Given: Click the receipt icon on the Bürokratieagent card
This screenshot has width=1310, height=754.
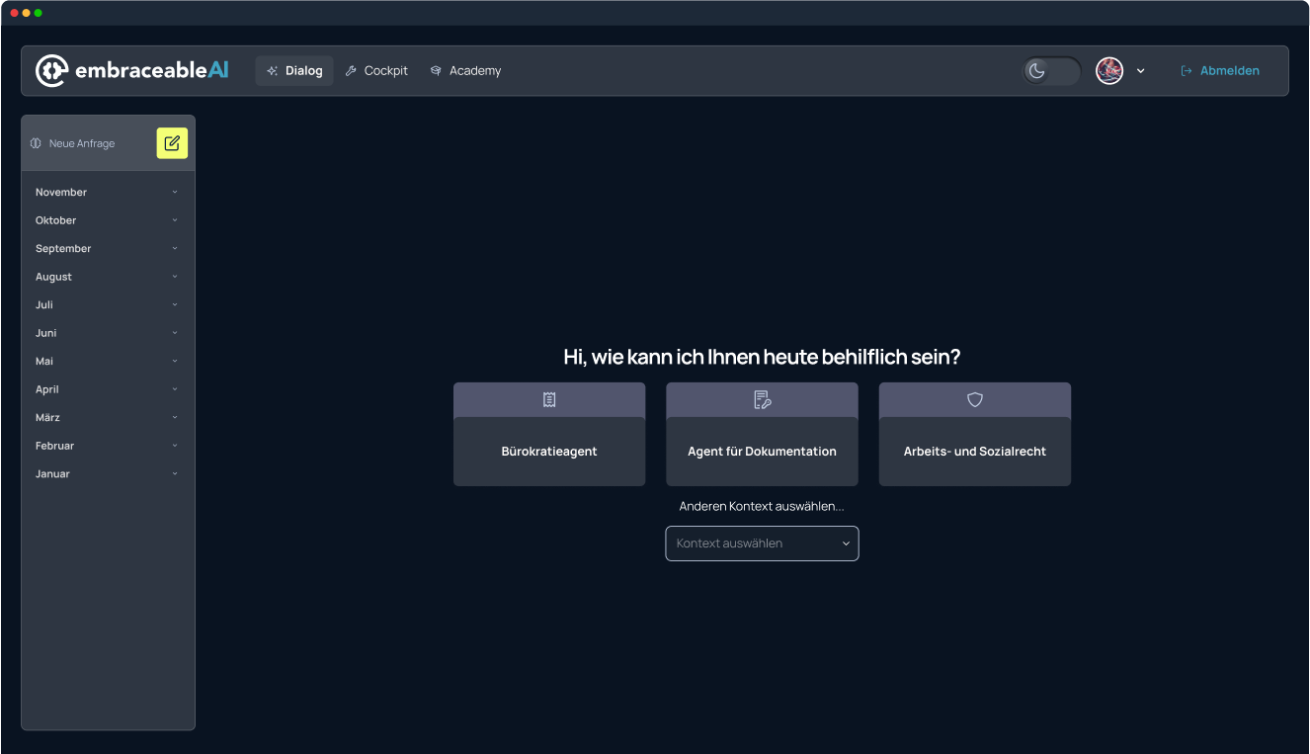Looking at the screenshot, I should [x=549, y=399].
